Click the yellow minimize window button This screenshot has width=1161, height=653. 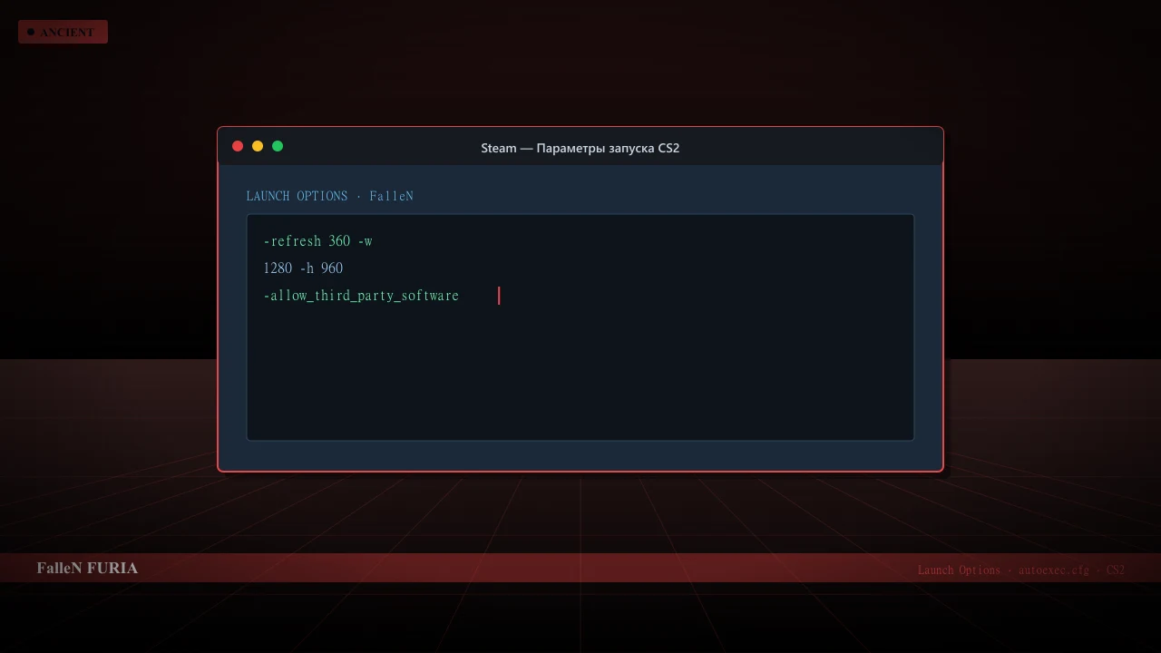[x=258, y=146]
